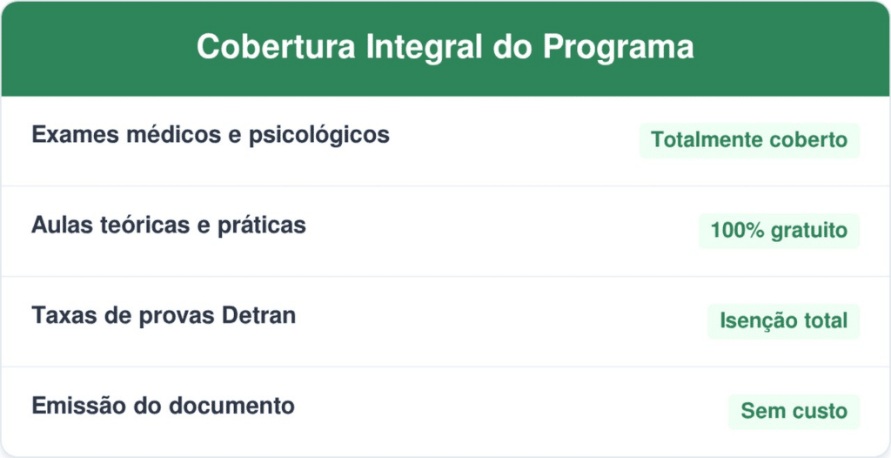This screenshot has height=458, width=891.
Task: Select the 'Taxas de provas Detran' label
Action: (x=164, y=316)
